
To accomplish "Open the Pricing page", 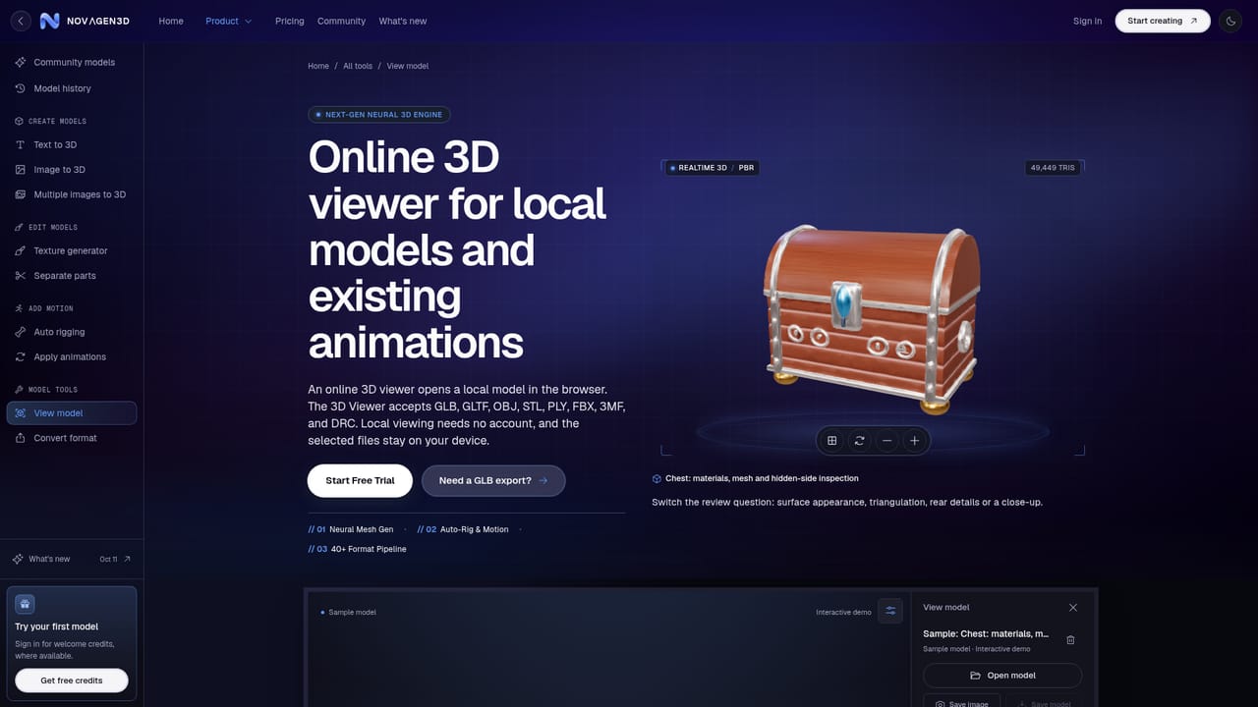I will pos(289,21).
